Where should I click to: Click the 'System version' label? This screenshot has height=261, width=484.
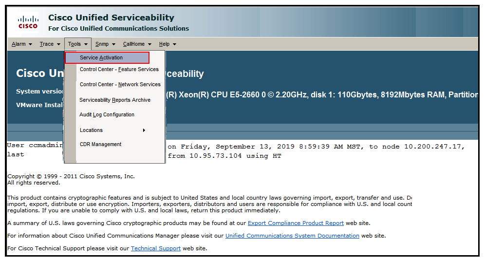(39, 92)
